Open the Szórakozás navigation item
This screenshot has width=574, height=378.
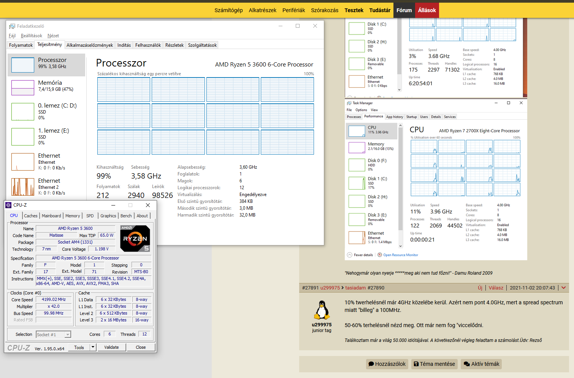325,10
